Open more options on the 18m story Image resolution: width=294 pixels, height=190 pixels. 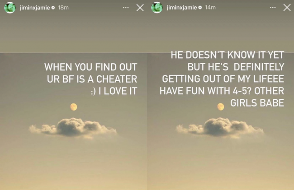tap(126, 8)
